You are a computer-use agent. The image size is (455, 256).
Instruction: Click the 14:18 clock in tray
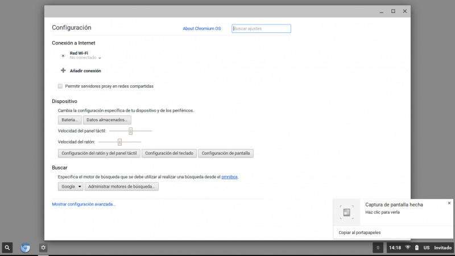395,247
